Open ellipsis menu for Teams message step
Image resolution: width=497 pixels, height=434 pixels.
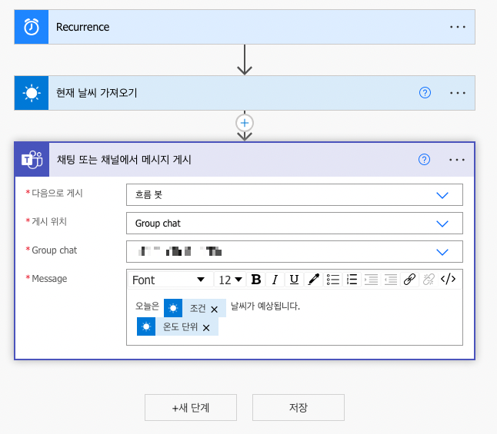457,160
